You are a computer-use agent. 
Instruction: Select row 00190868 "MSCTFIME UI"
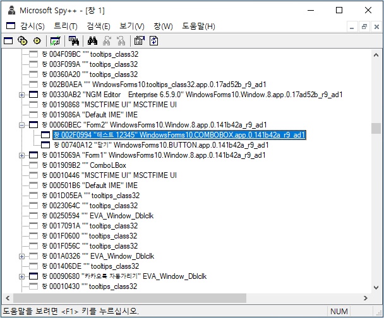(x=109, y=105)
